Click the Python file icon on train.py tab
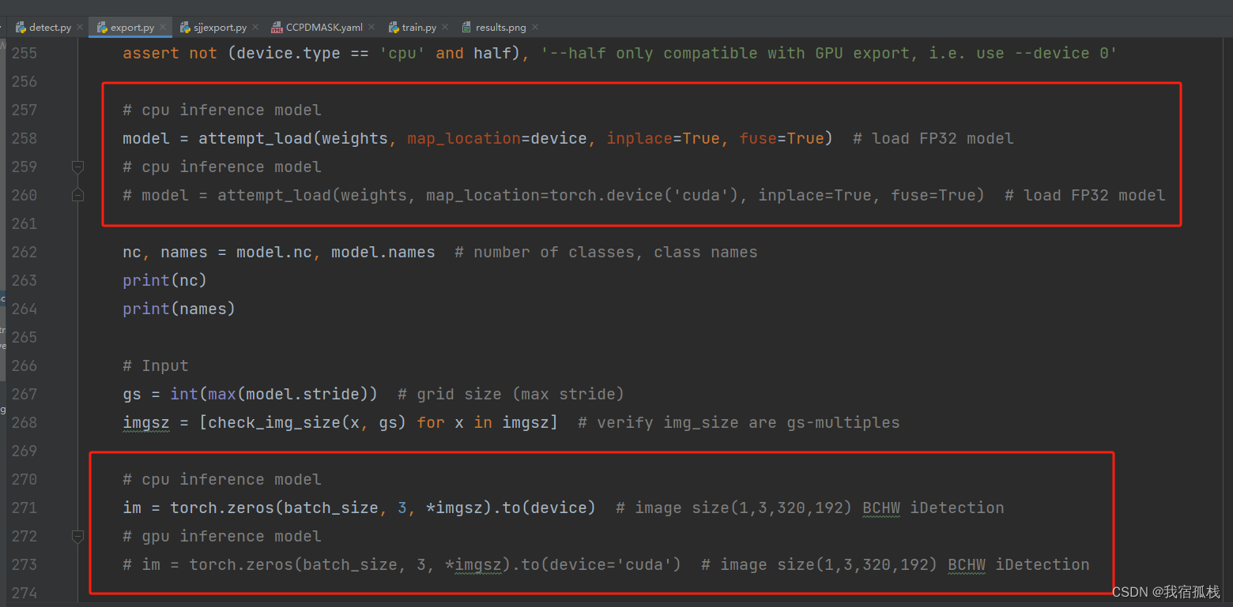1233x607 pixels. [394, 27]
